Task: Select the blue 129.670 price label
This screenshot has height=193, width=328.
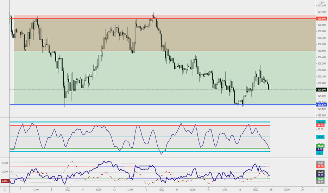Action: [321, 105]
